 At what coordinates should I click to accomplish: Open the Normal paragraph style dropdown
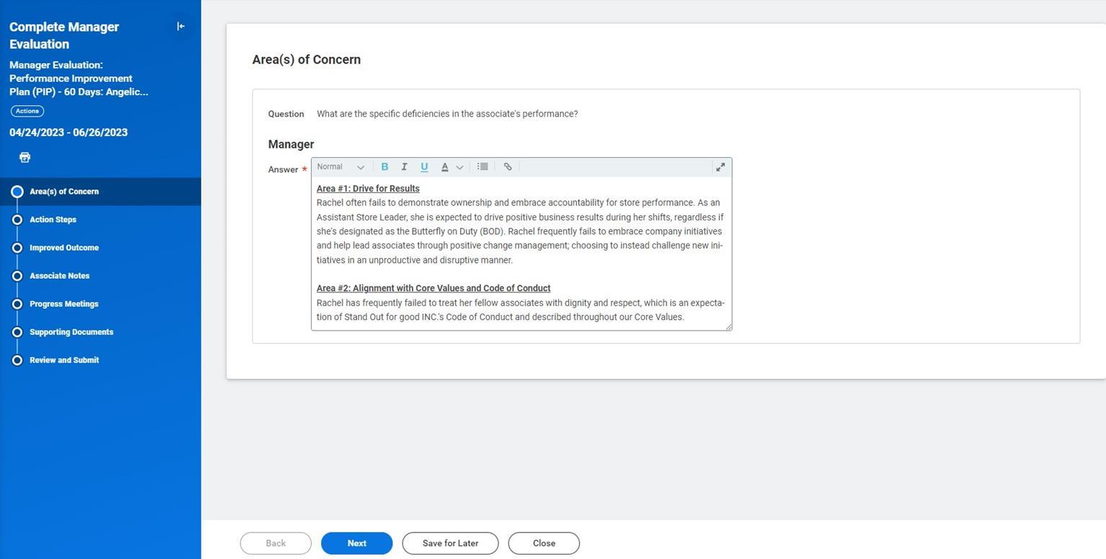pyautogui.click(x=341, y=166)
